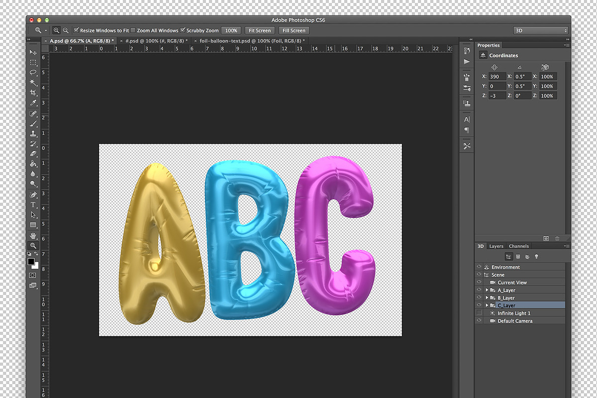Show Infinite Light 1 visibility box
The width and height of the screenshot is (597, 398).
click(x=479, y=313)
